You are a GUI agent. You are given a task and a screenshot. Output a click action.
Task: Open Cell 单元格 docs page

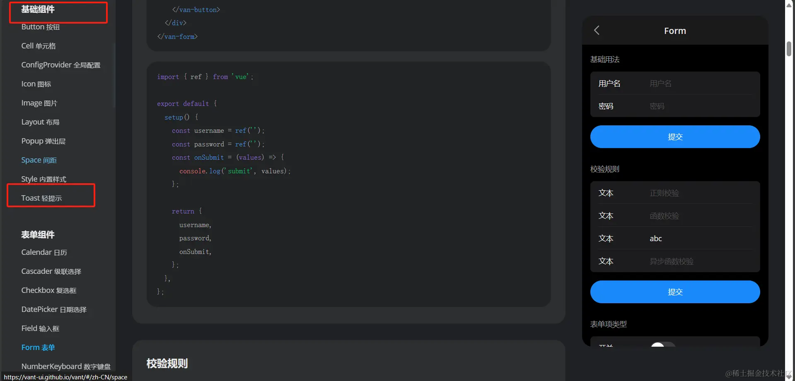click(x=39, y=46)
